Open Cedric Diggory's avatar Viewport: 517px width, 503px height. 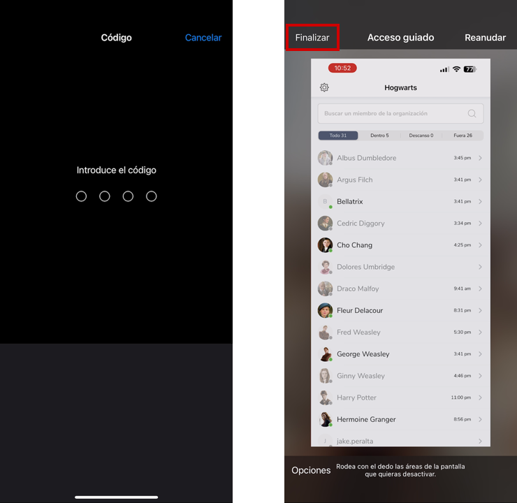click(x=325, y=223)
